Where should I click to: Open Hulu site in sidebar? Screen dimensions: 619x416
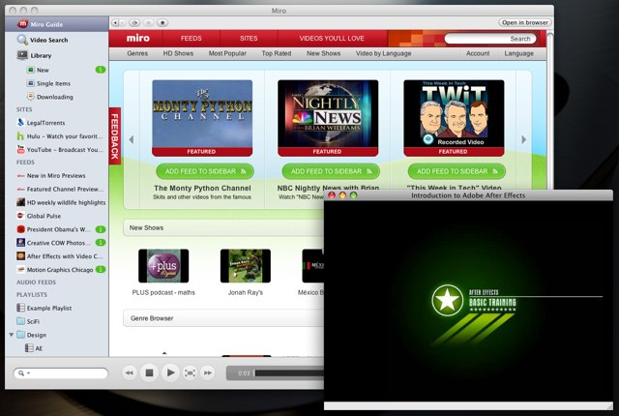click(x=56, y=136)
